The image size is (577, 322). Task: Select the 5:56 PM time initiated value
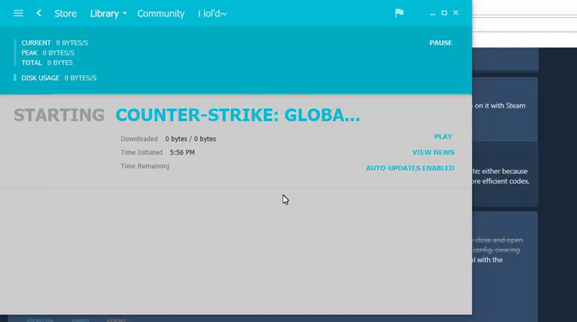(182, 152)
